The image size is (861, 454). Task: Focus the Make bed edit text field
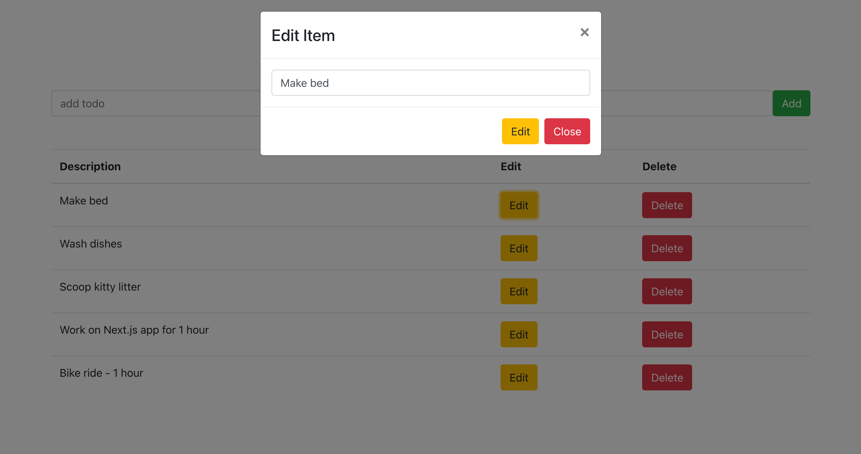tap(430, 83)
